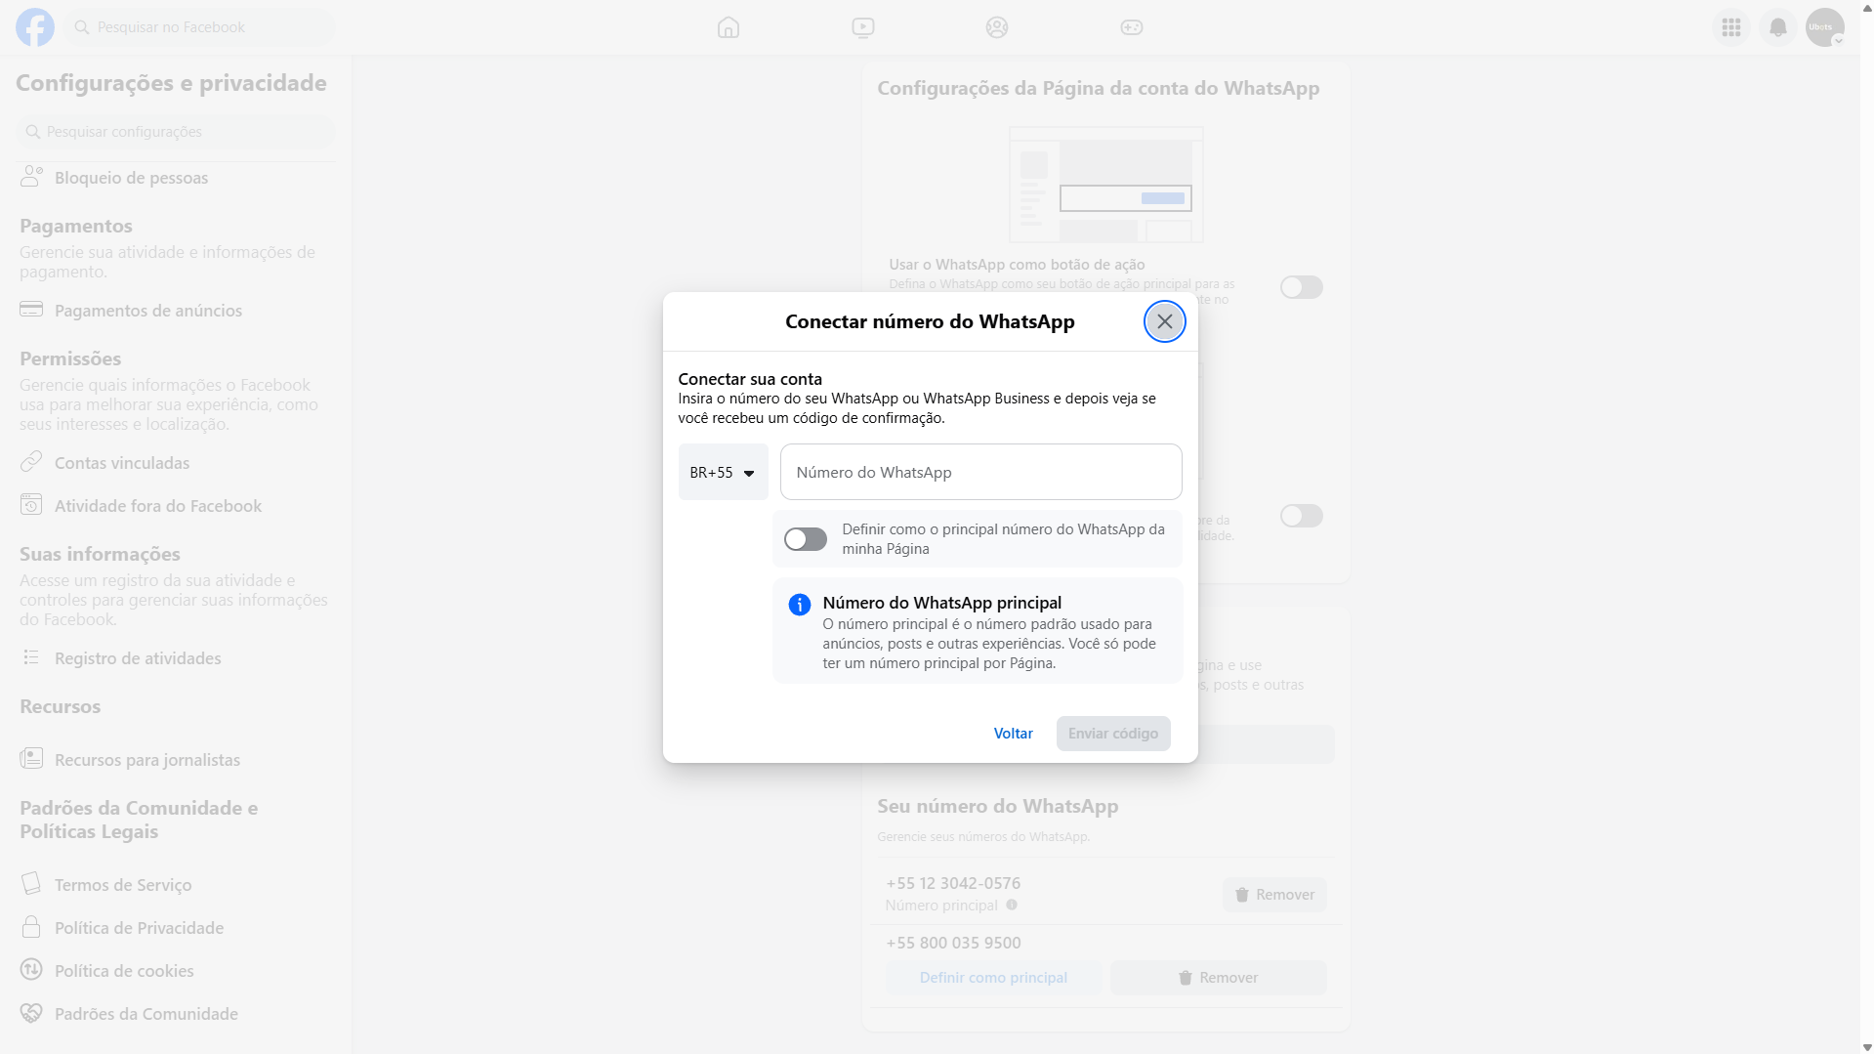This screenshot has width=1874, height=1054.
Task: Click the Número do WhatsApp principal heading
Action: click(x=942, y=603)
